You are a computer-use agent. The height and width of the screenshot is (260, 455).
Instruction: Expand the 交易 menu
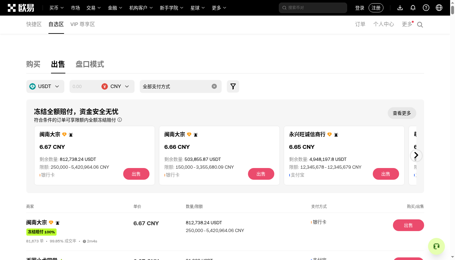click(x=94, y=8)
